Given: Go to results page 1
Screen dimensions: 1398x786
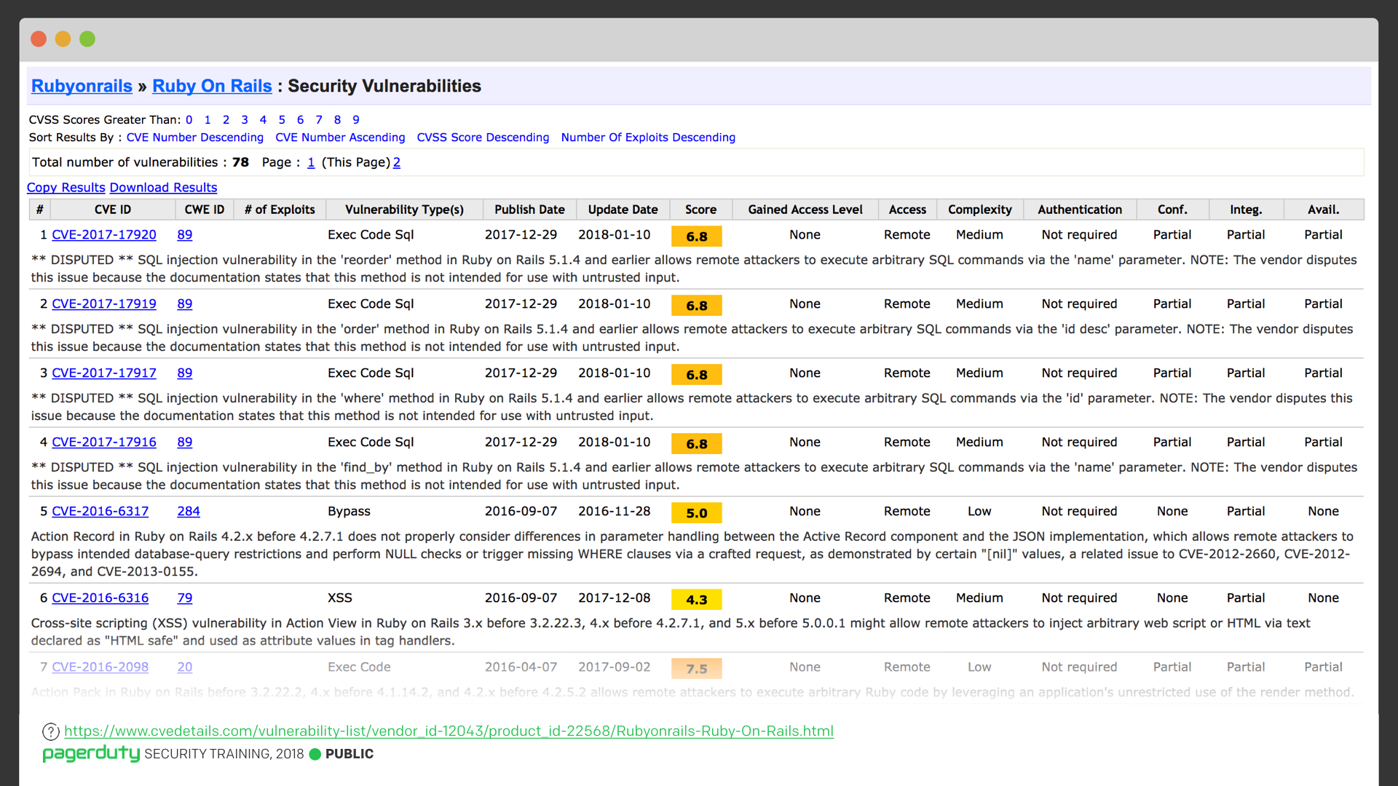Looking at the screenshot, I should [x=311, y=162].
